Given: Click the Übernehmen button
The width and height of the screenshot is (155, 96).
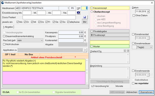Looking at the screenshot, I should 146,92.
